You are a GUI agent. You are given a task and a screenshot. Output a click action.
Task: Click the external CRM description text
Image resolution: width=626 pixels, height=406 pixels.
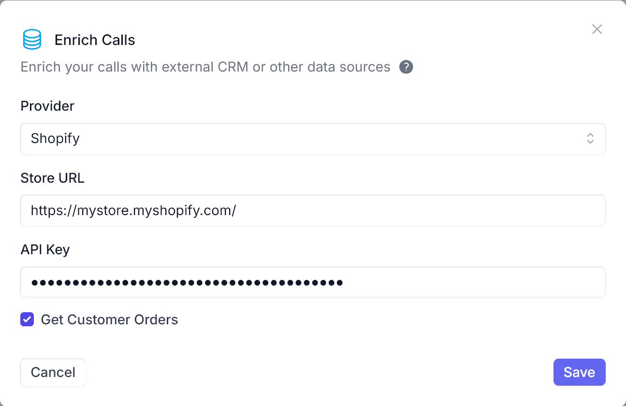pos(205,67)
